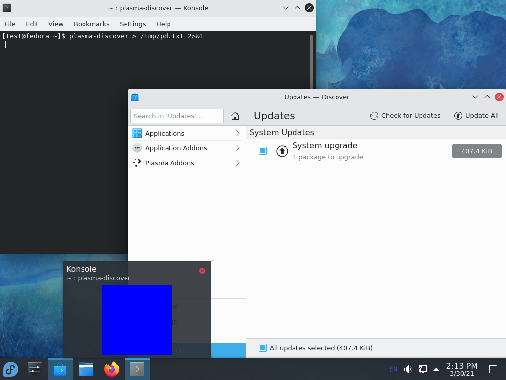Viewport: 506px width, 380px height.
Task: Open the Bookmarks menu in Konsole
Action: [x=91, y=24]
